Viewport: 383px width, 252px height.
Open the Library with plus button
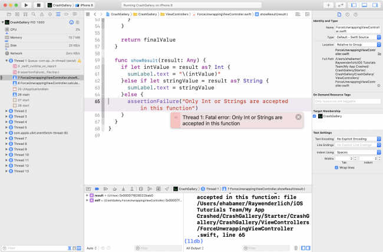coord(328,5)
